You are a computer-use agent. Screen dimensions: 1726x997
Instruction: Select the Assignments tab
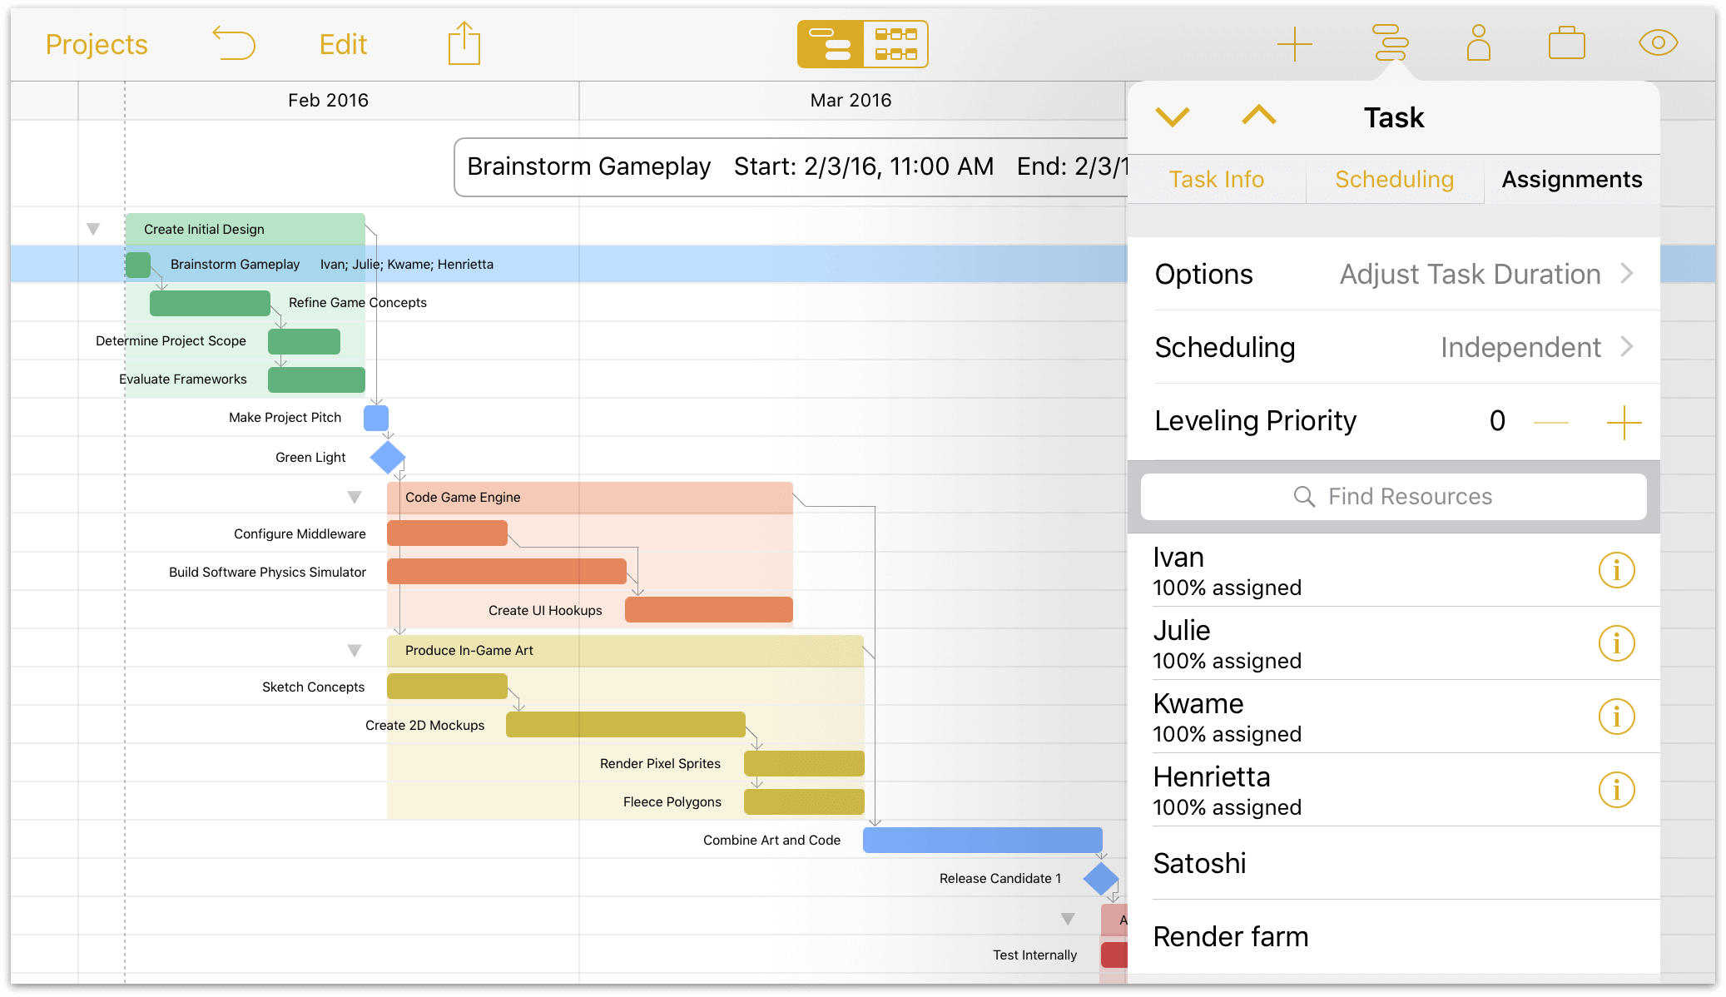pyautogui.click(x=1572, y=179)
